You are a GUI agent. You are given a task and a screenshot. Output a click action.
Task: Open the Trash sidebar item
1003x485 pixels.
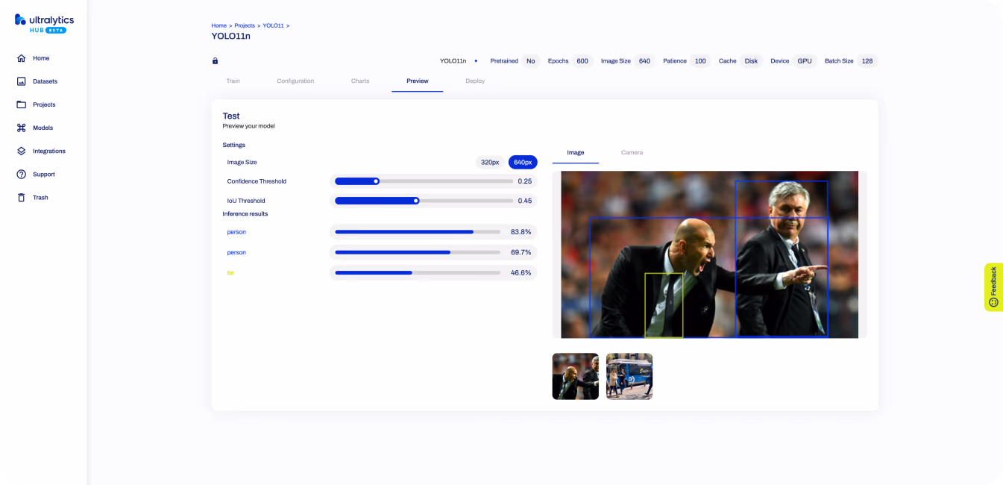pyautogui.click(x=40, y=197)
